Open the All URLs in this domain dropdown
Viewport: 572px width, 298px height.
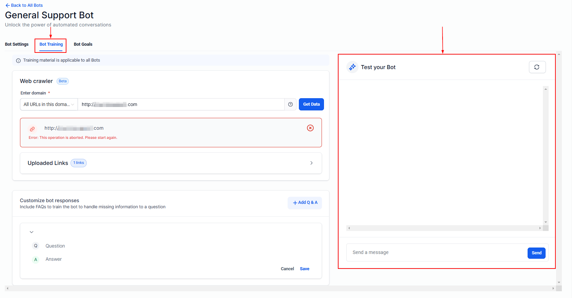[49, 104]
